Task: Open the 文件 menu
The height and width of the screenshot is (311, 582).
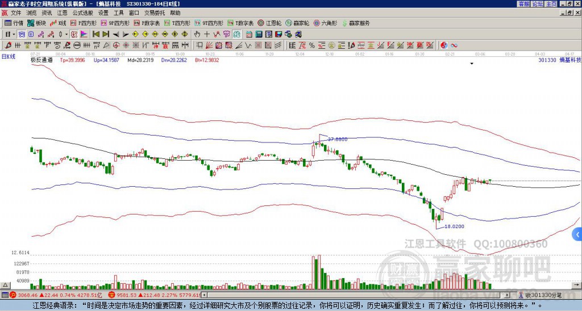Action: (16, 13)
